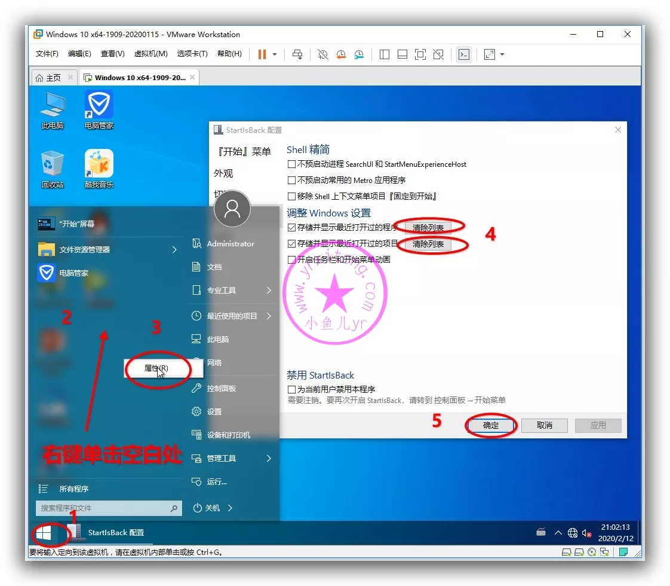Open the 回收站 desktop icon
Viewport: 670px width, 586px height.
(53, 169)
